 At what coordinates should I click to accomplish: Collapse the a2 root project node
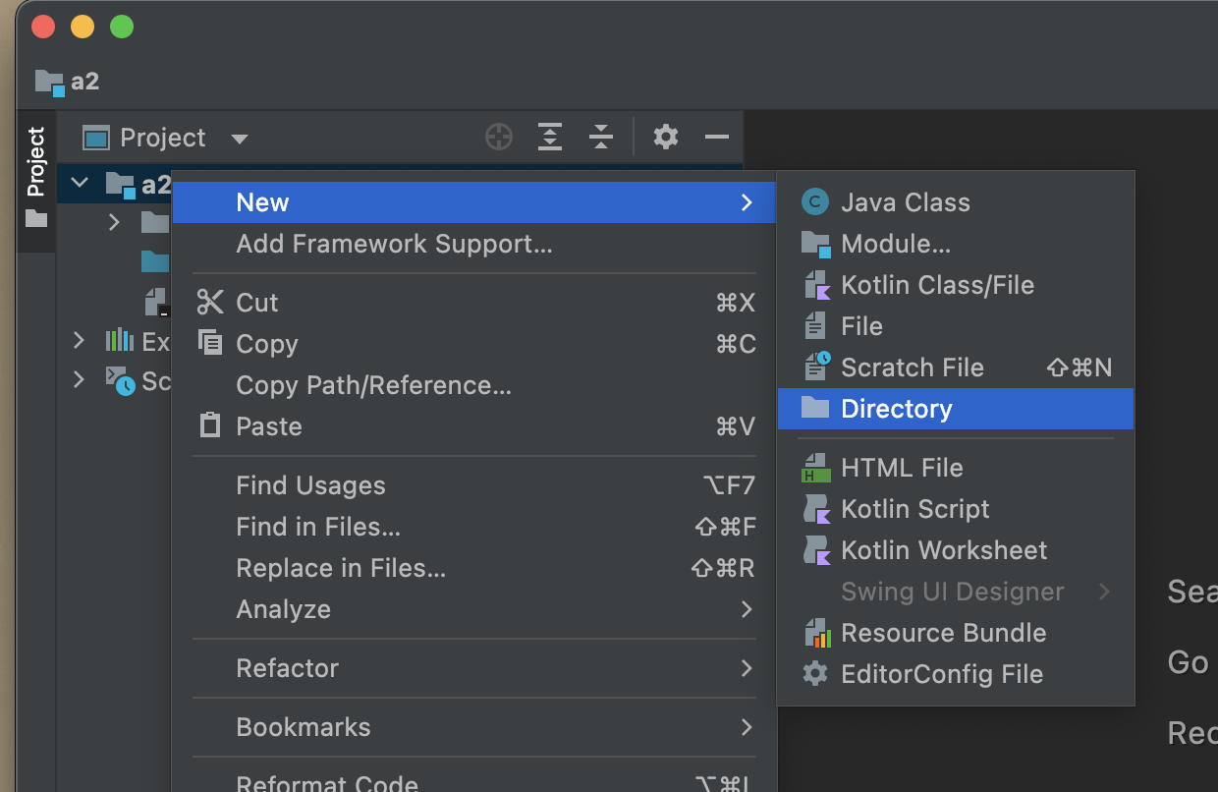[81, 183]
